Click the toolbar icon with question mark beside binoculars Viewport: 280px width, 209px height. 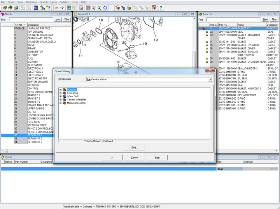tap(48, 8)
